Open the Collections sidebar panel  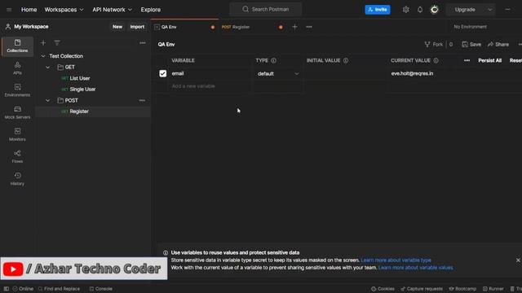coord(17,46)
